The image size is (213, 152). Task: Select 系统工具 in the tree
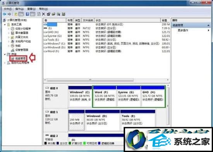[x=16, y=24]
